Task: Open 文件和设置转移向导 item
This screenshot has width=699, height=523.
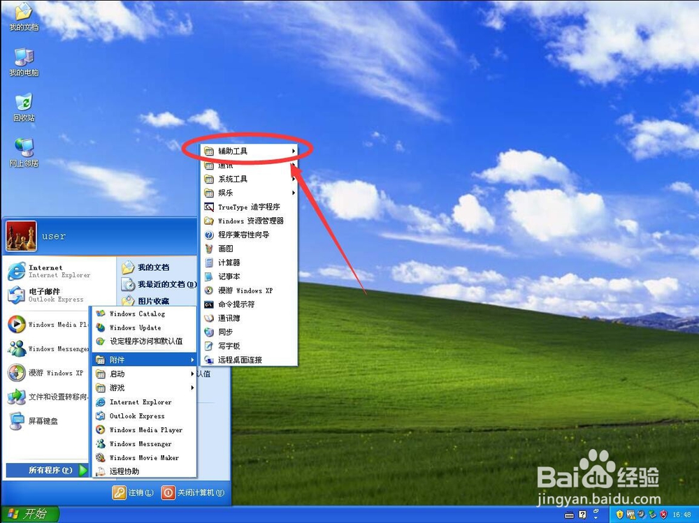Action: [x=48, y=397]
